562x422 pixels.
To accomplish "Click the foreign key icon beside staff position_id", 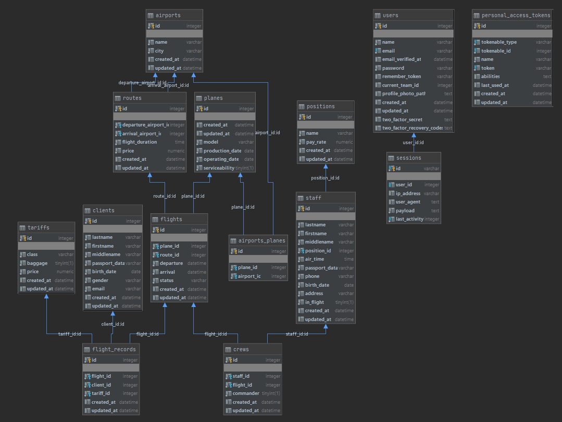I will [x=301, y=251].
